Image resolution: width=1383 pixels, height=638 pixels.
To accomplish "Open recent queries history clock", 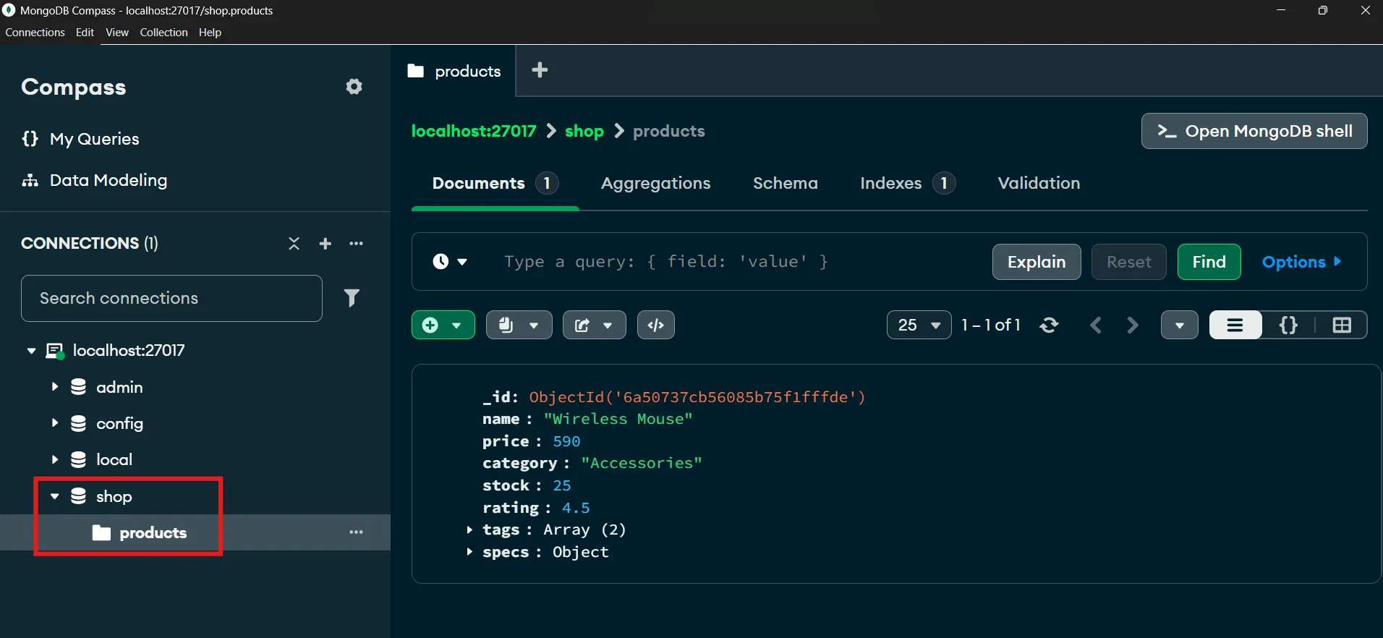I will (x=450, y=262).
